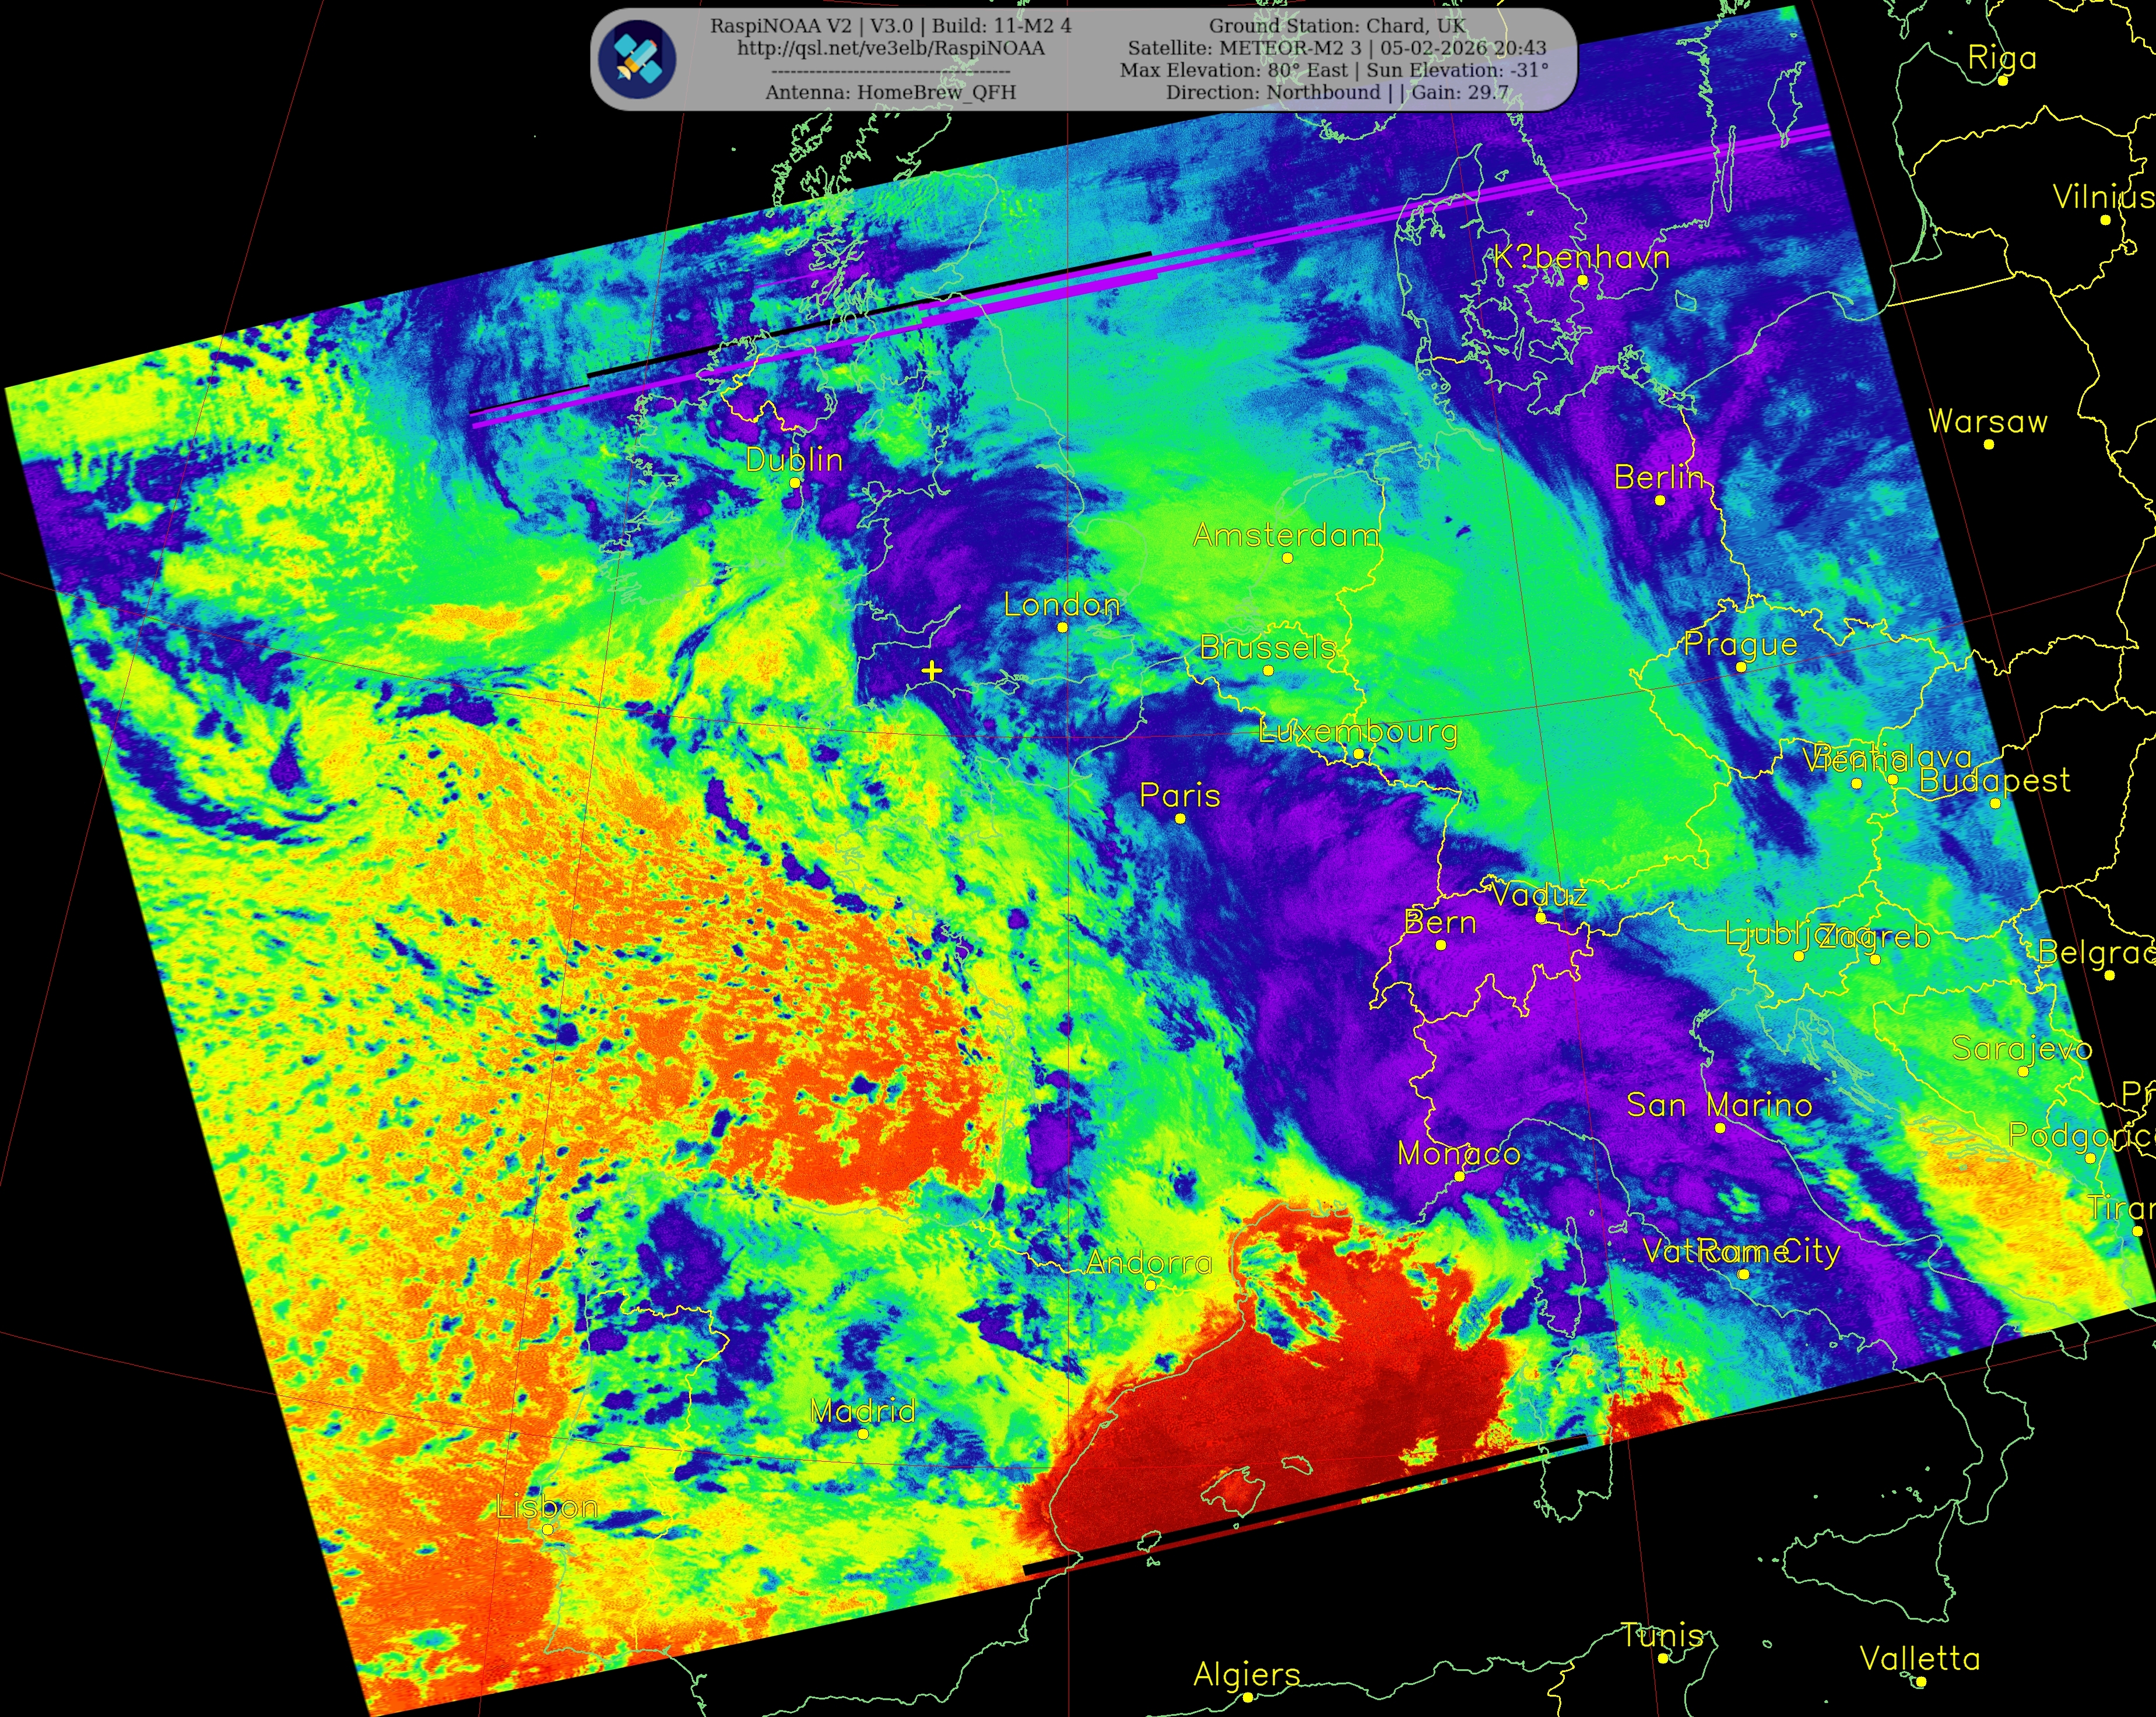Click the Prague map label
The width and height of the screenshot is (2156, 1717).
pyautogui.click(x=1740, y=643)
